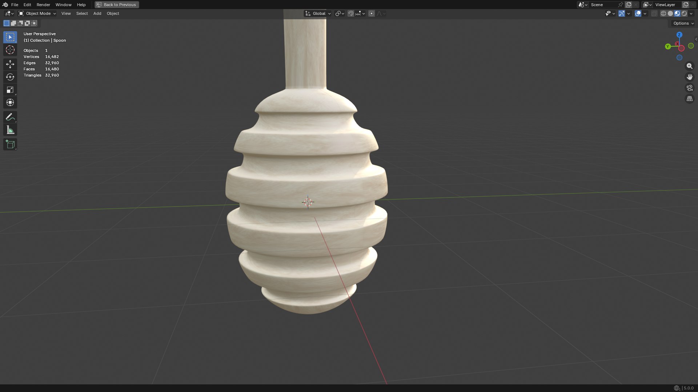Open the Help menu
The width and height of the screenshot is (698, 392).
click(81, 5)
